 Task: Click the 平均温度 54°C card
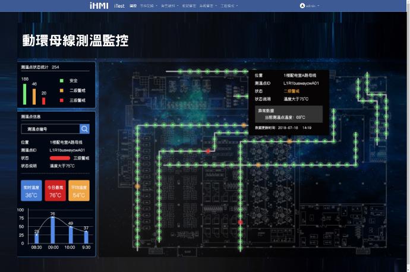point(79,191)
